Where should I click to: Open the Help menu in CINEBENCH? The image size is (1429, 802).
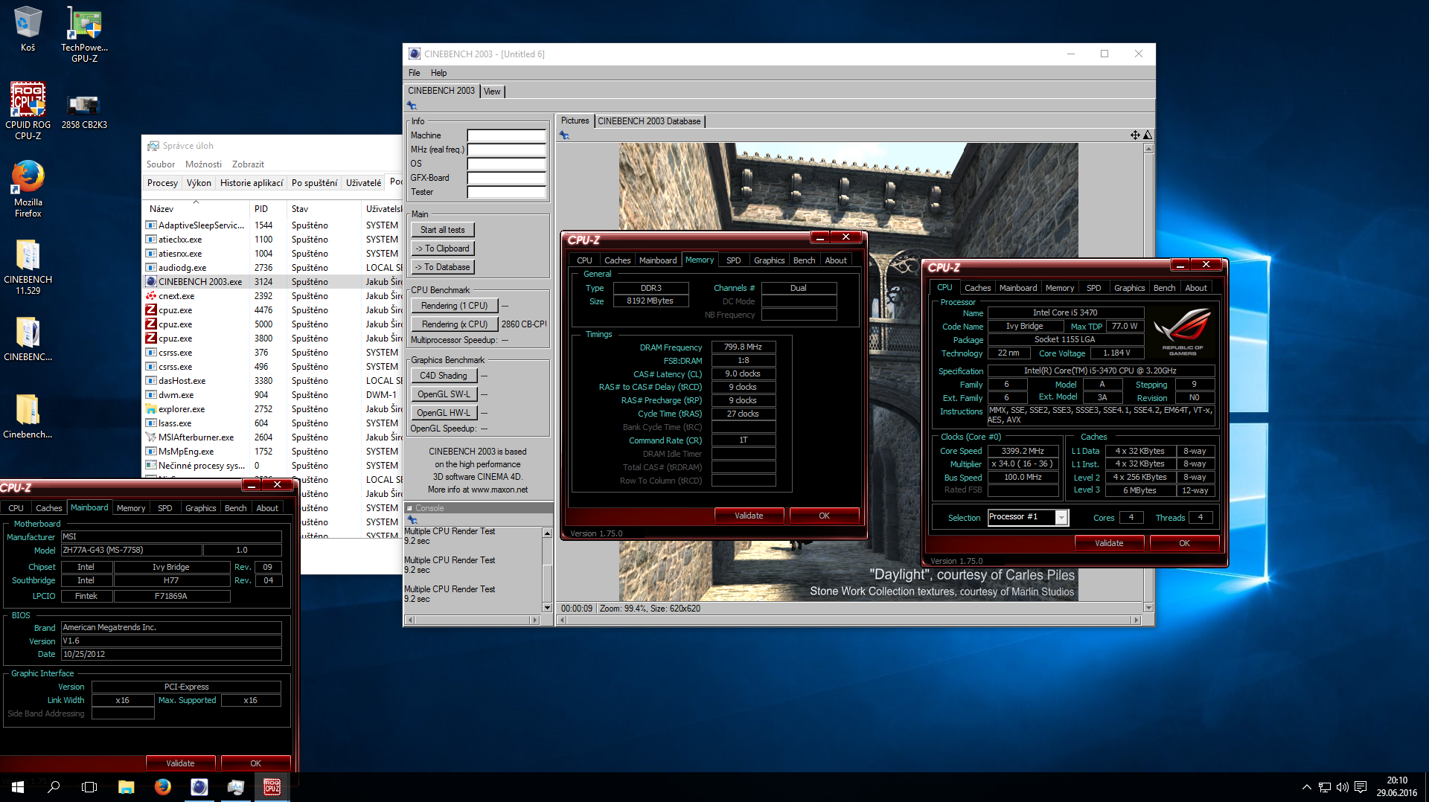[438, 73]
